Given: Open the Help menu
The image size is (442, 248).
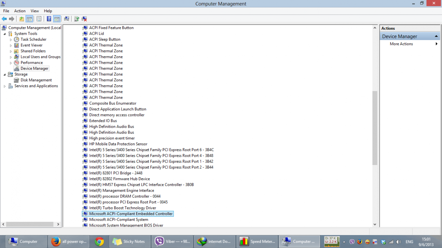Looking at the screenshot, I should click(48, 11).
